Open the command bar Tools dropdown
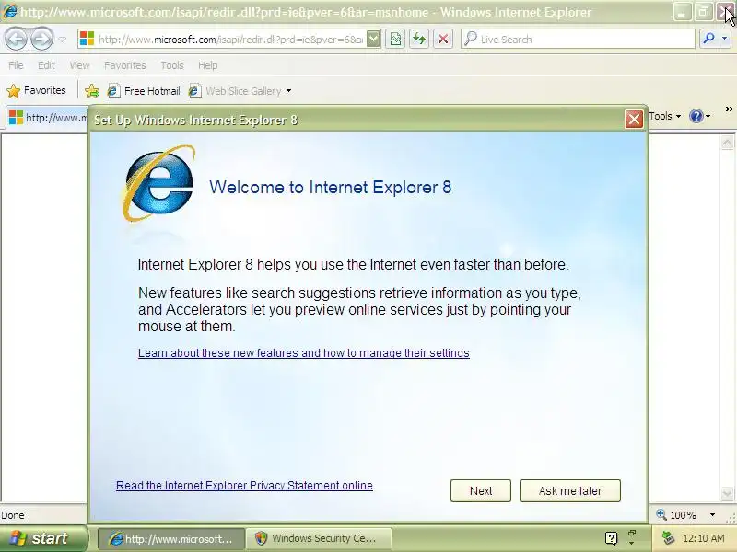 pos(664,116)
